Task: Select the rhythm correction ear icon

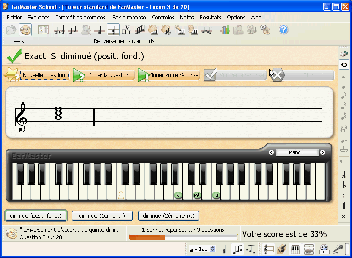Action: tap(193, 30)
